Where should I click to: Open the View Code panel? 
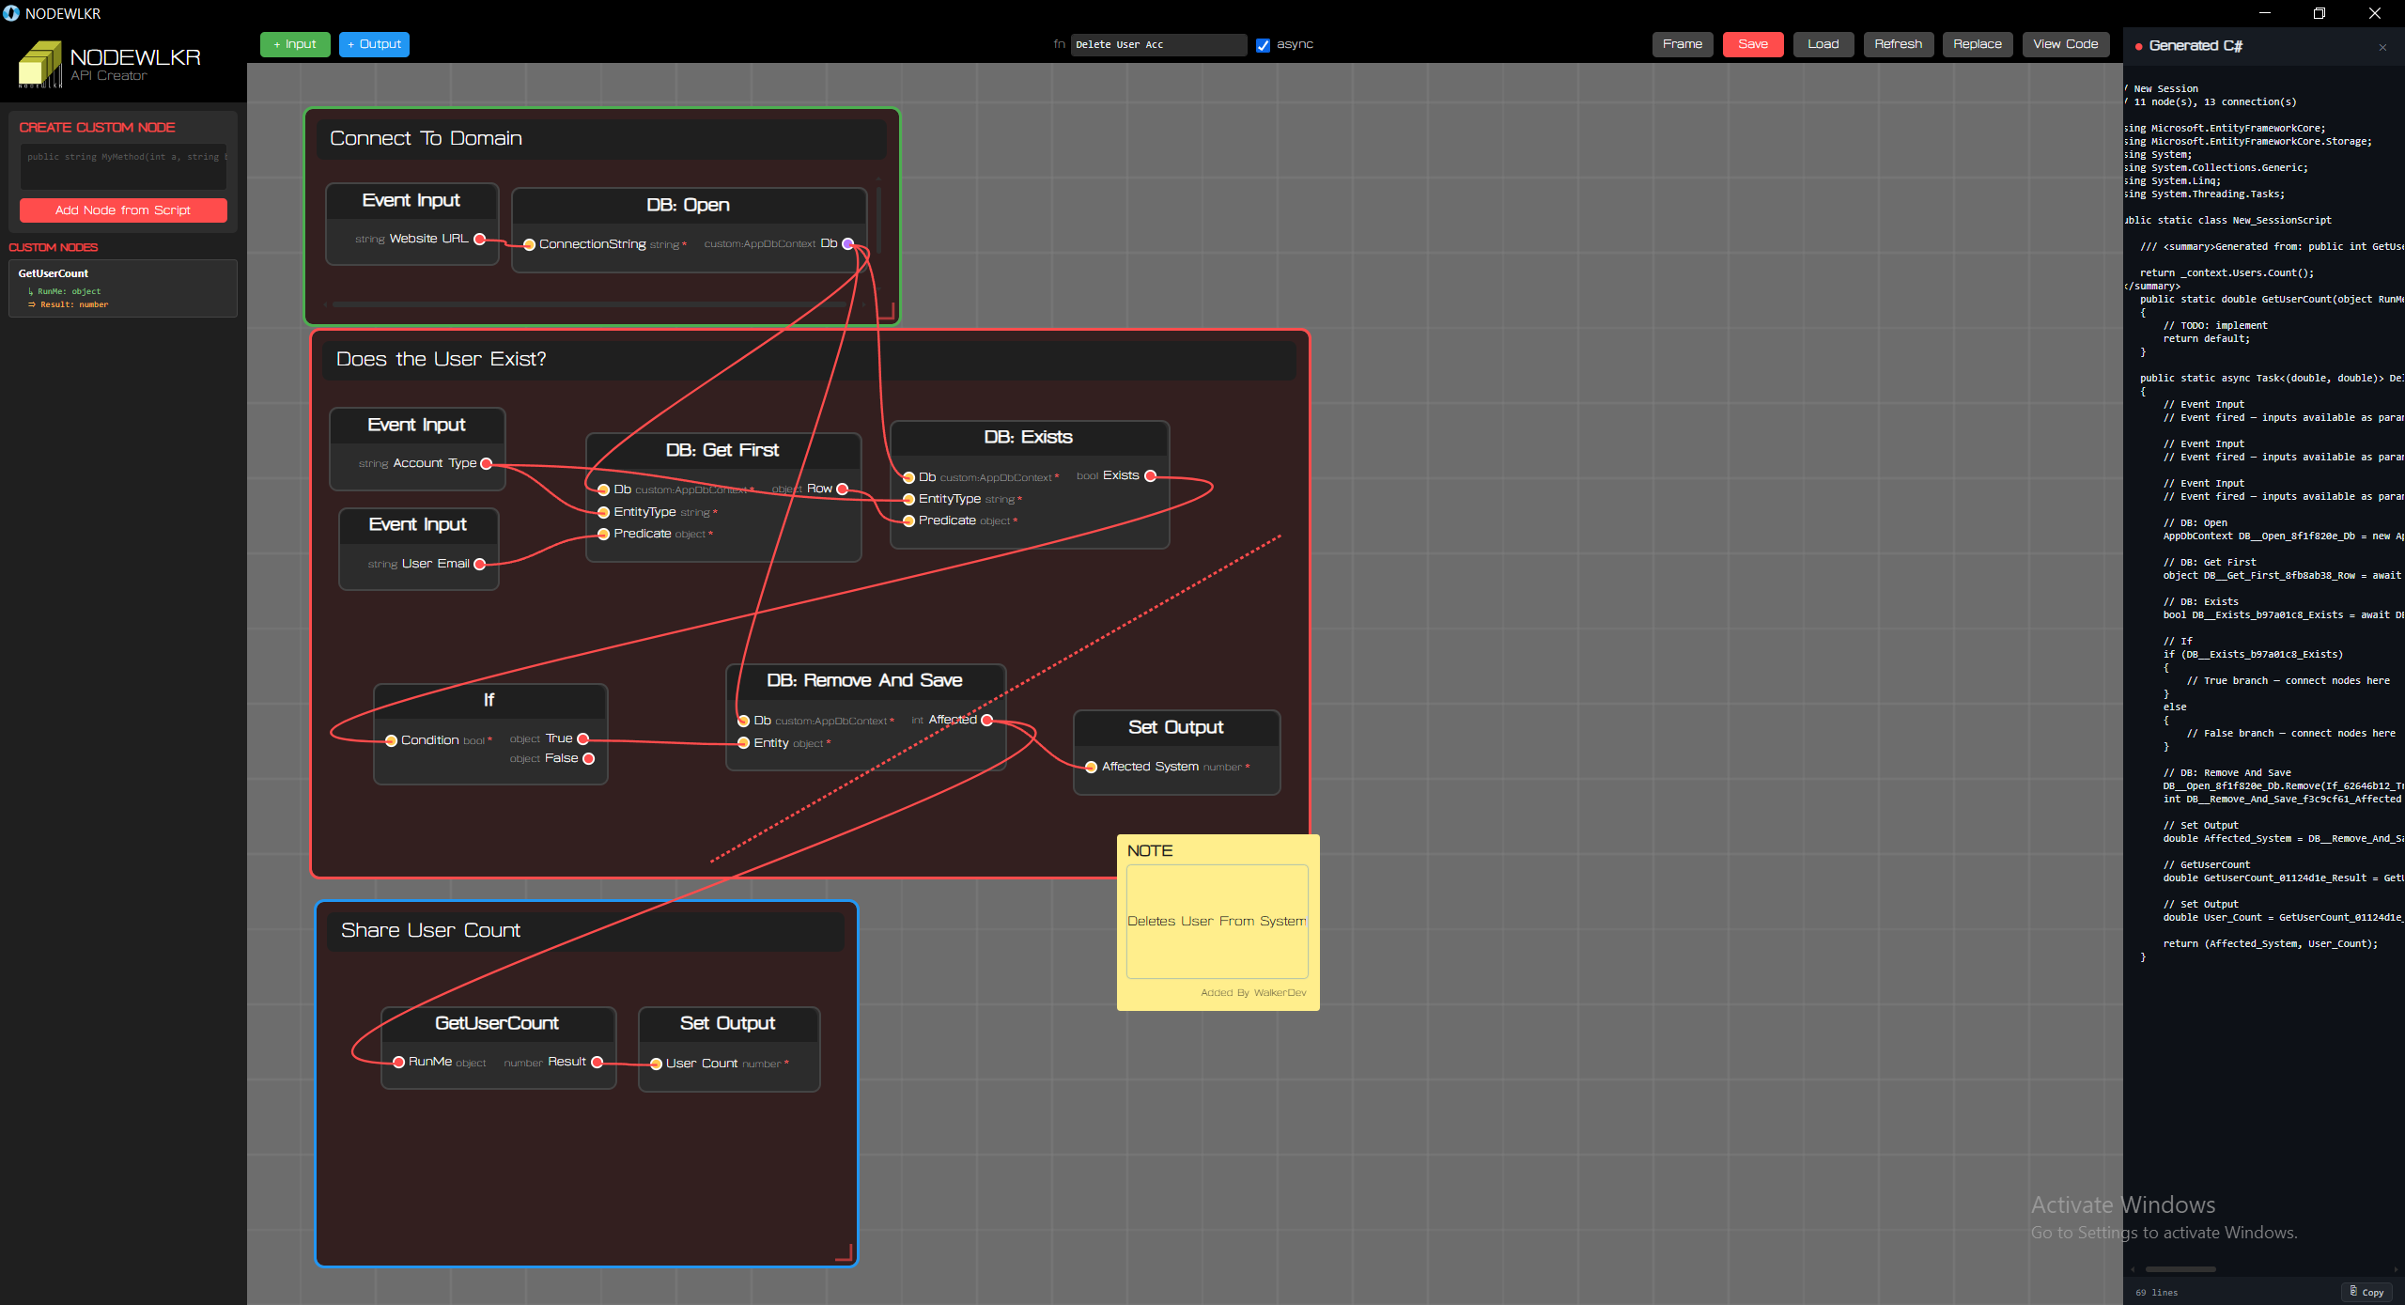coord(2065,44)
